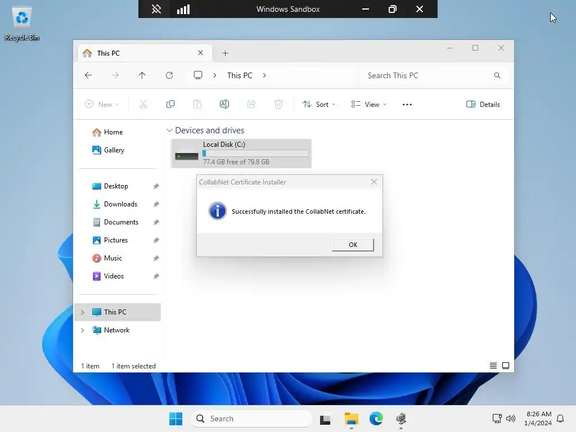576x432 pixels.
Task: Click the Delete trash icon
Action: 278,104
